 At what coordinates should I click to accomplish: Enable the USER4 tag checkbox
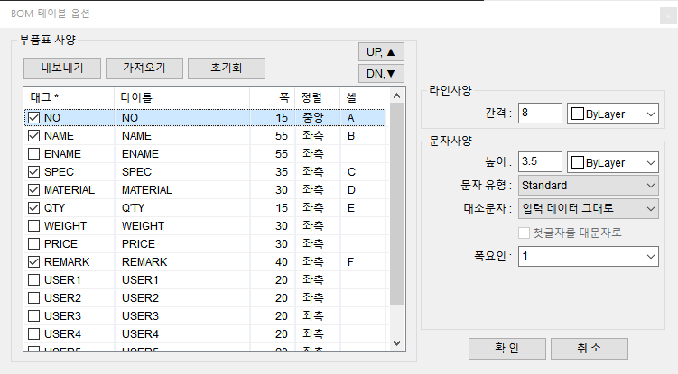point(33,334)
